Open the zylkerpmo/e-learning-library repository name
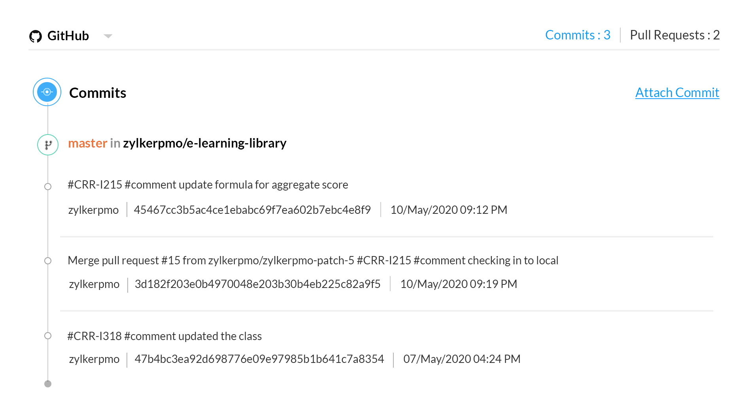 pyautogui.click(x=204, y=143)
